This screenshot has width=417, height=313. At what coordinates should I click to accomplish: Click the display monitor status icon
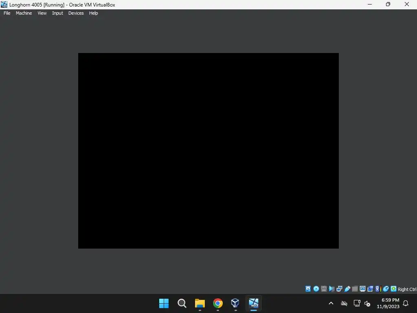tap(362, 289)
